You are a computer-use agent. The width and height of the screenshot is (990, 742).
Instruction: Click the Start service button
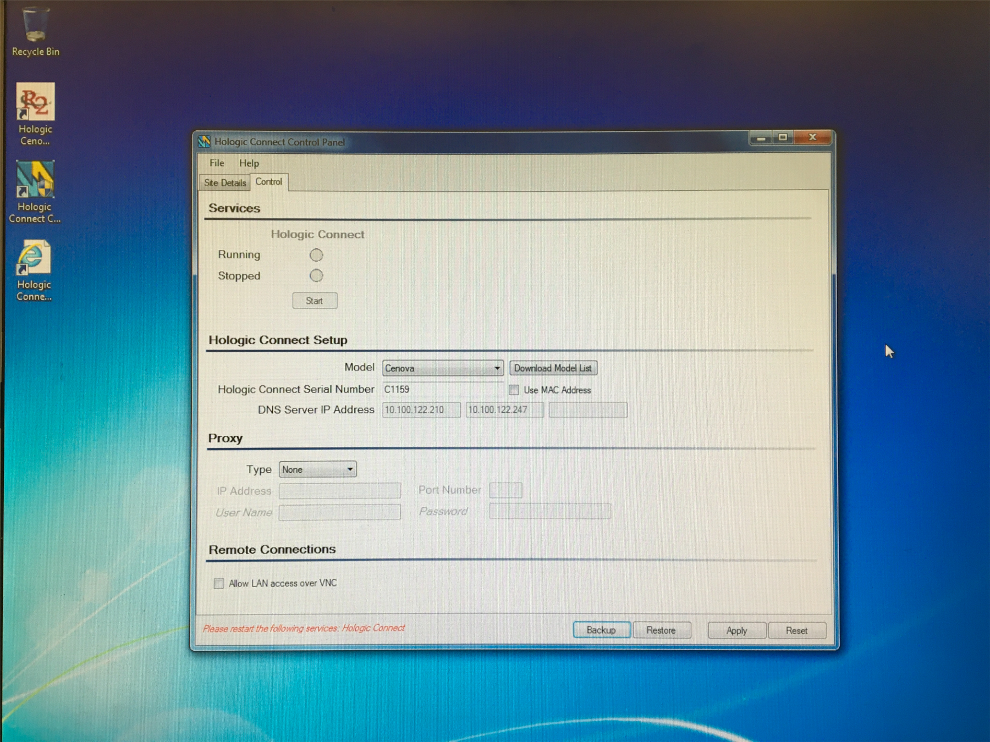(315, 301)
